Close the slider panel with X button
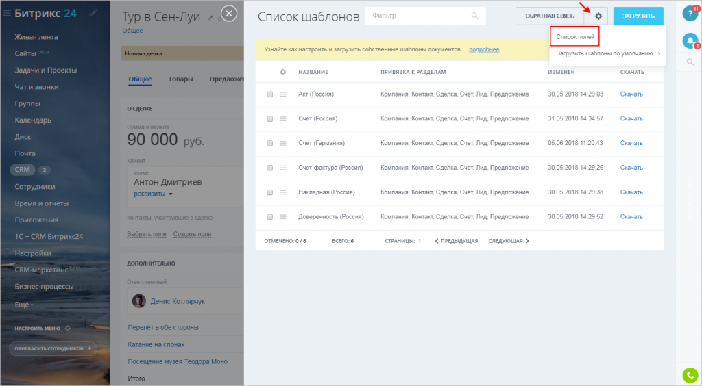This screenshot has height=386, width=702. click(229, 14)
